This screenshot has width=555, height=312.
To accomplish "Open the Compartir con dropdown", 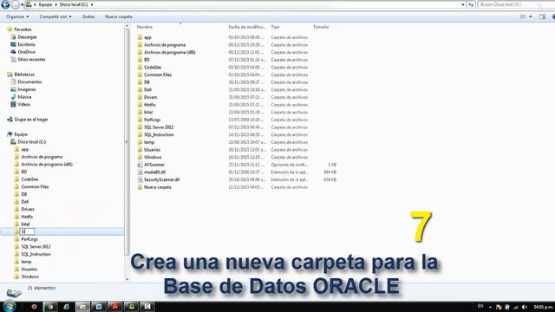I will coord(55,16).
